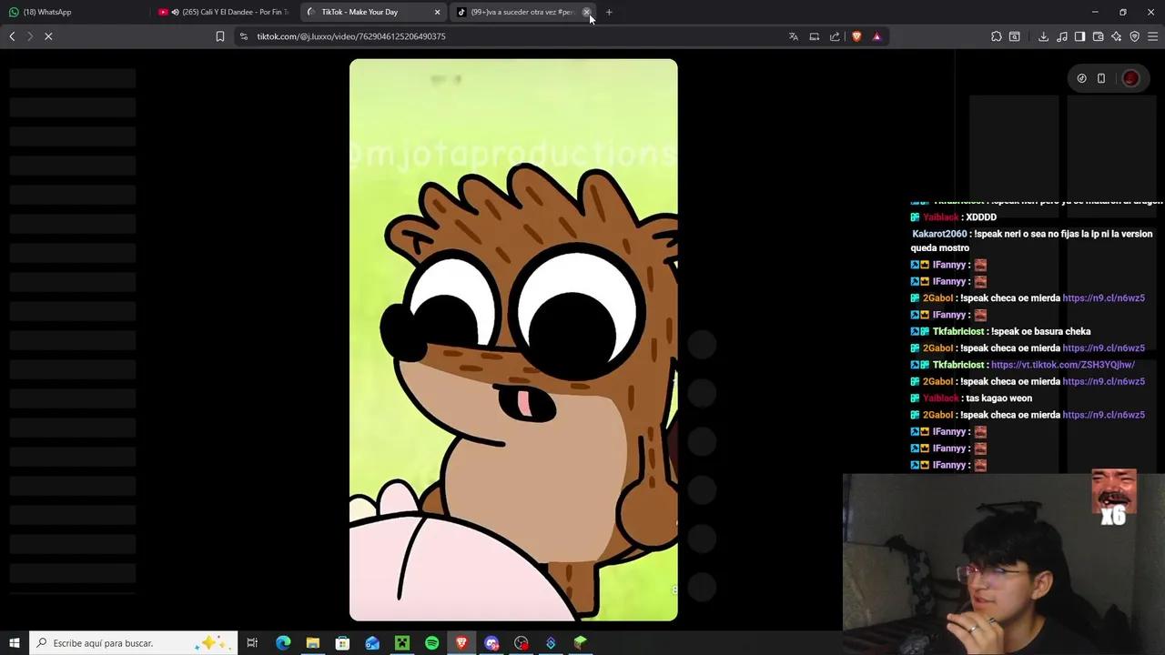The height and width of the screenshot is (655, 1165).
Task: Open the vt.tiktok.com link in chat
Action: coord(1062,365)
